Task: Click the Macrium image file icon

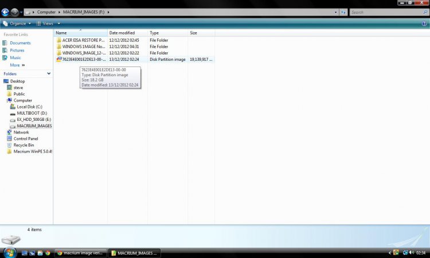Action: click(x=58, y=59)
